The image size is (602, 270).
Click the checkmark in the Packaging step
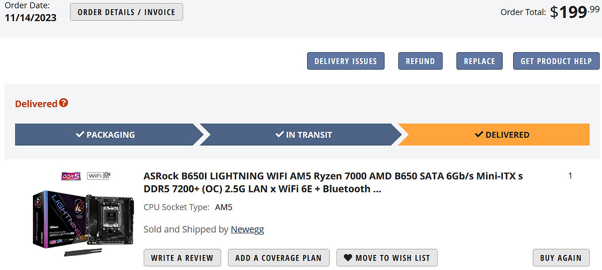[80, 135]
